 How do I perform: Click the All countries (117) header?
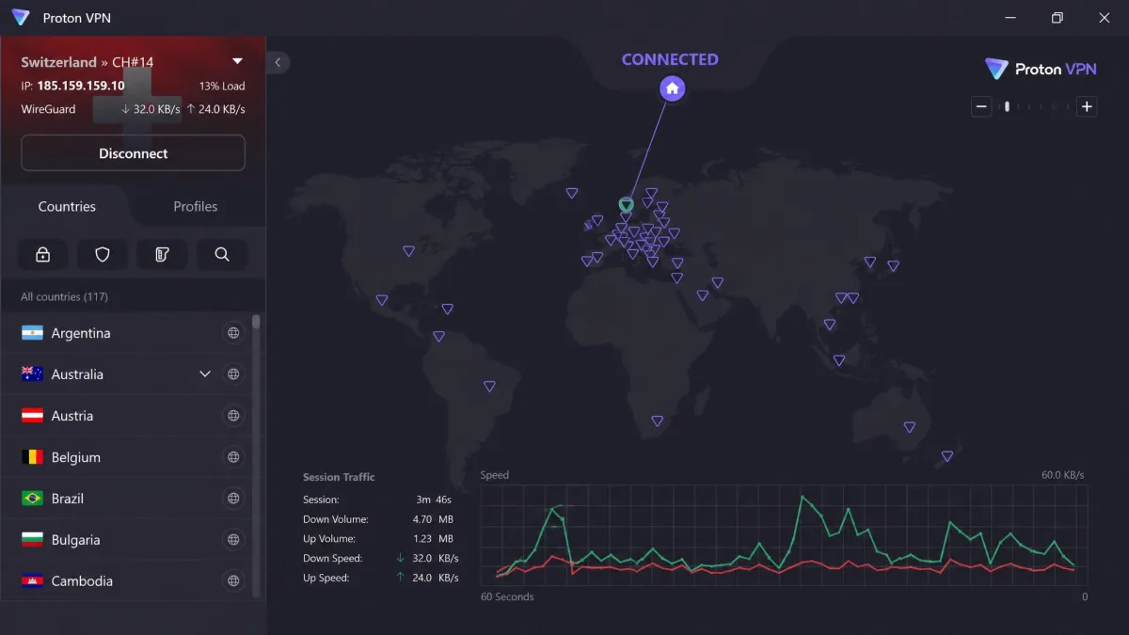(64, 296)
